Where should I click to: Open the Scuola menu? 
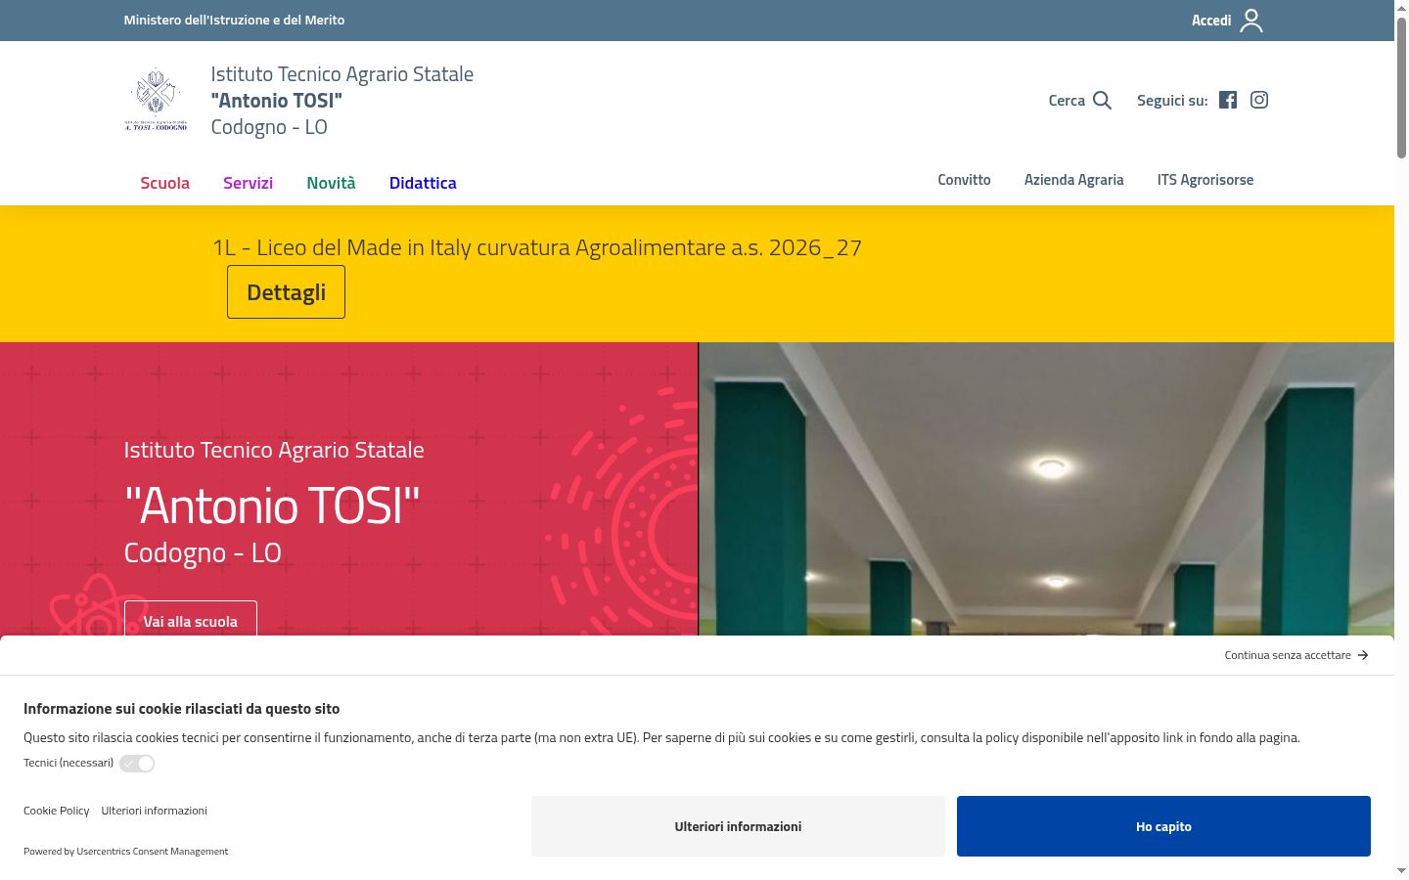tap(164, 183)
